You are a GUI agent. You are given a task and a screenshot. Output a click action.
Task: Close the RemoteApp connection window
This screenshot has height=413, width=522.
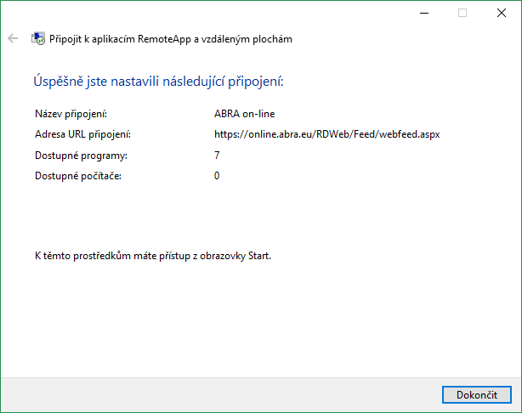point(502,13)
